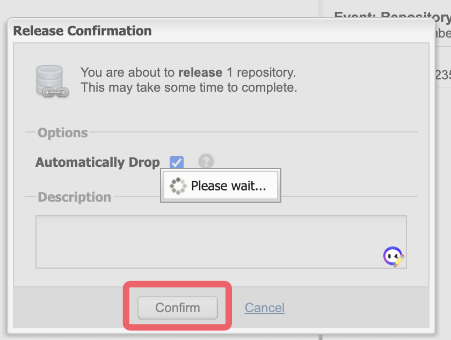Click the Description section heading

74,197
